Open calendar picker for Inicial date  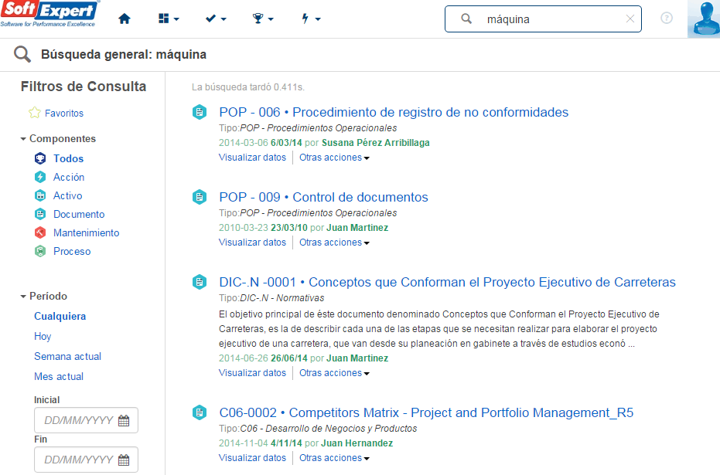(124, 420)
